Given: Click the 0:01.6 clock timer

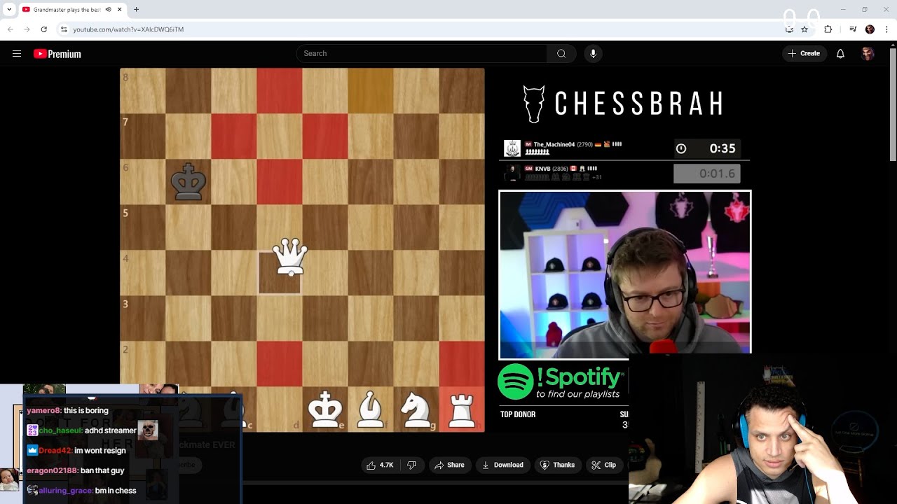Looking at the screenshot, I should (x=707, y=174).
